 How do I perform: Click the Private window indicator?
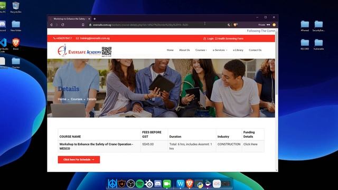coord(264,25)
